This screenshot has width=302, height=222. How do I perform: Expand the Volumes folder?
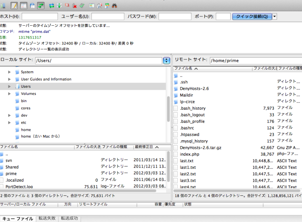click(9, 93)
